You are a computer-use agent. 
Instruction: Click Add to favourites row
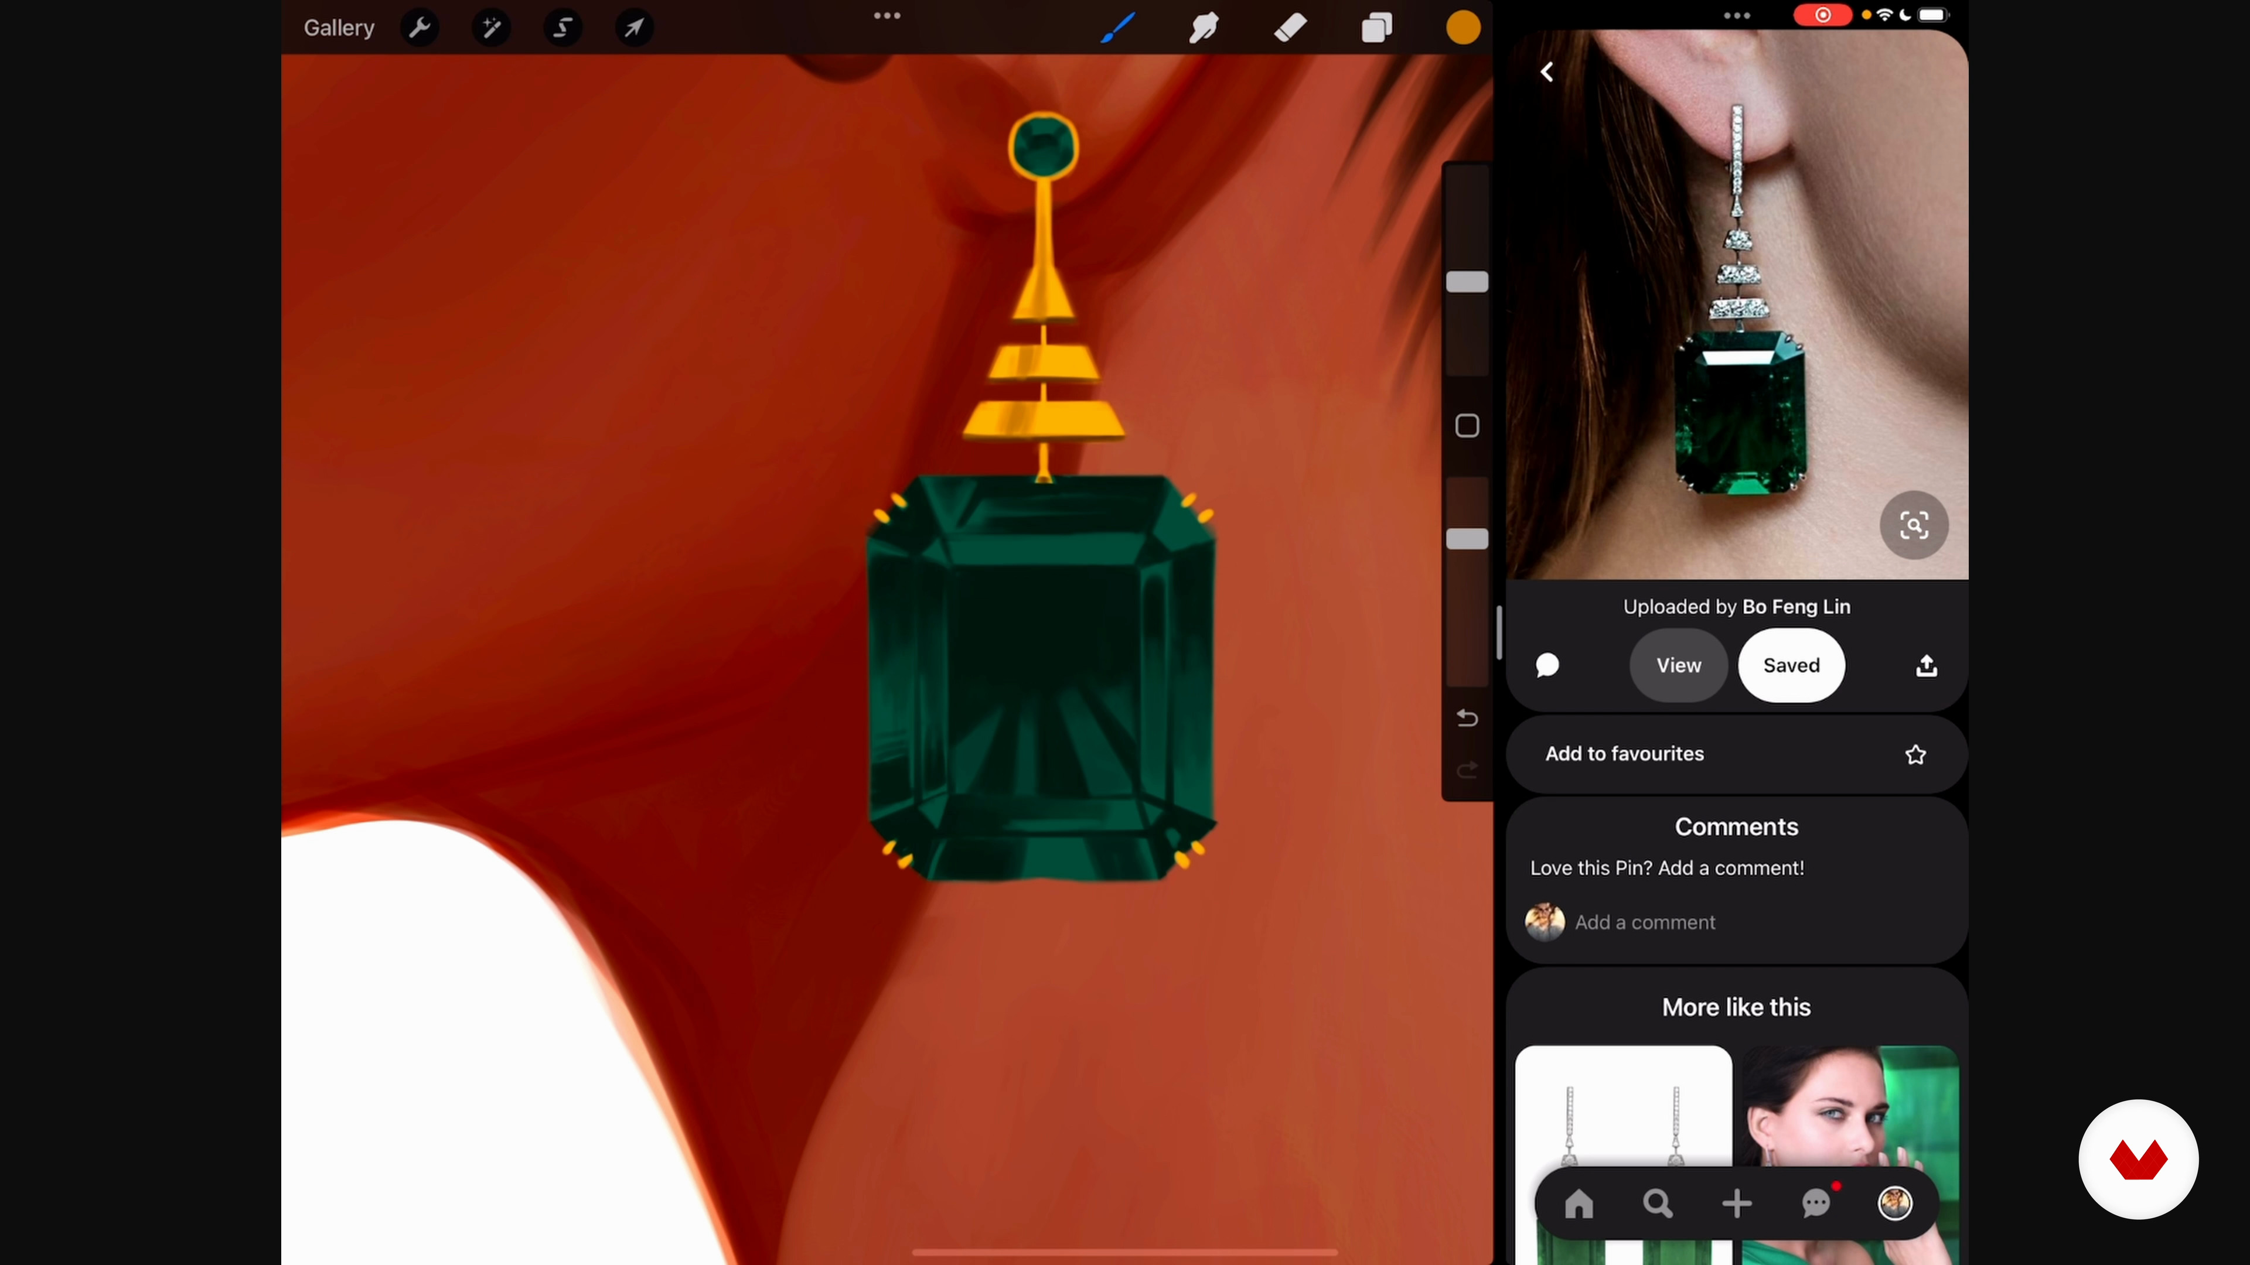click(1736, 754)
